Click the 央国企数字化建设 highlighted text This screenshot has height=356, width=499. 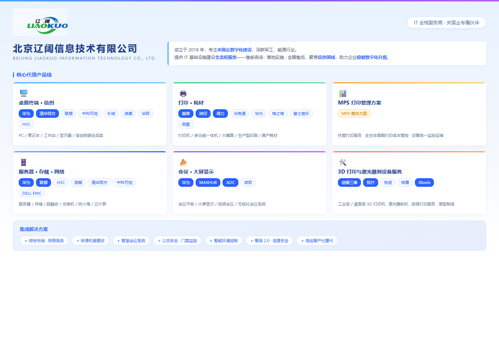(234, 50)
